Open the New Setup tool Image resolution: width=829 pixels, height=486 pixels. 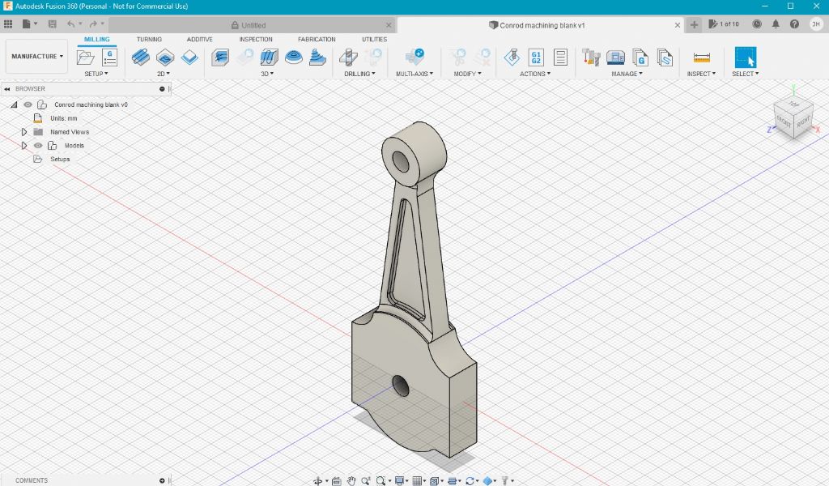86,58
